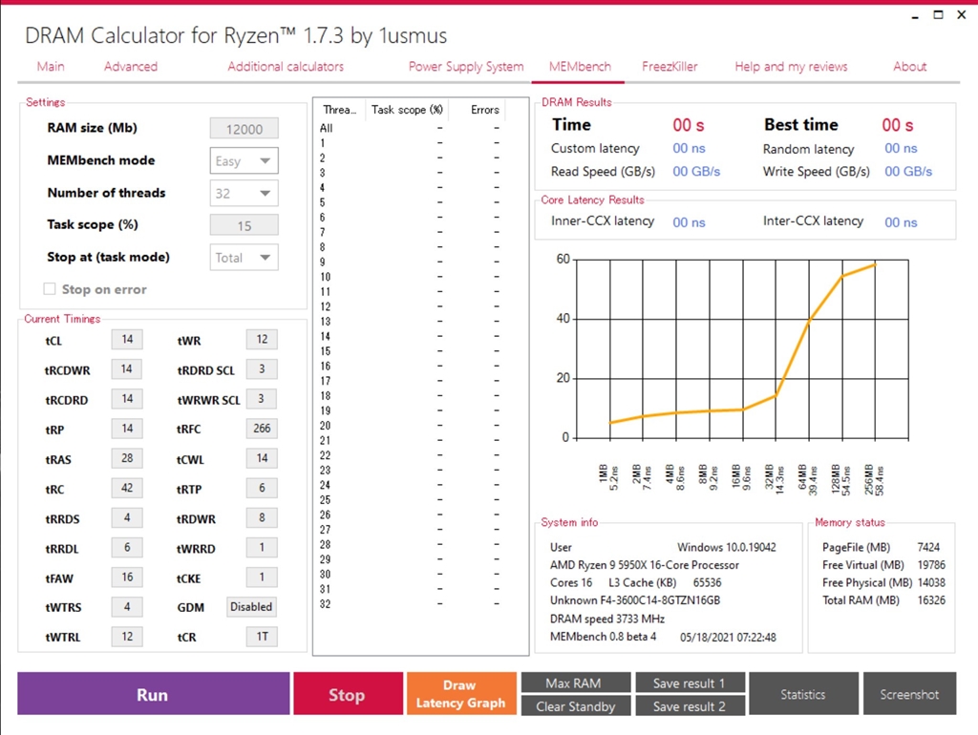Click the Screenshot button
Screen dimensions: 978x735
909,694
